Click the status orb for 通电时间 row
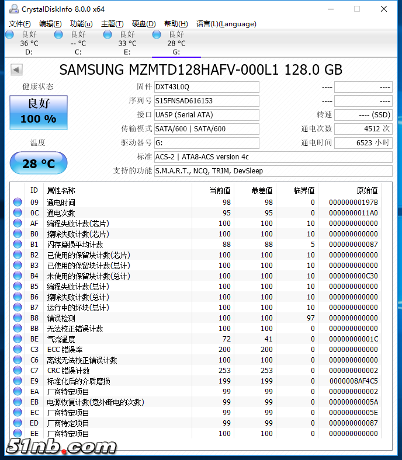 pyautogui.click(x=18, y=203)
